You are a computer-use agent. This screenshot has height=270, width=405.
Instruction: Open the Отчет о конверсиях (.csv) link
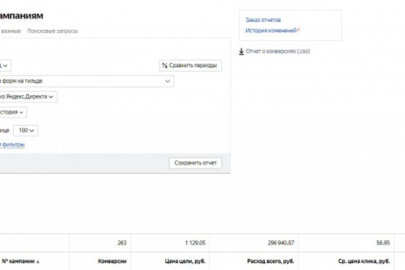tap(278, 51)
